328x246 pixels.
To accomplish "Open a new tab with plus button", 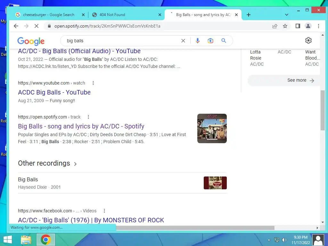I will click(x=248, y=15).
